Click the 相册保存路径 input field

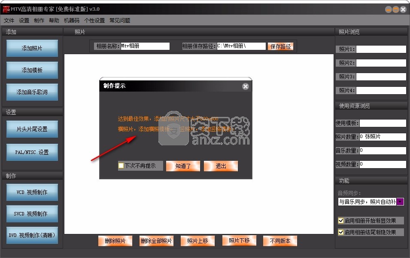click(x=241, y=46)
